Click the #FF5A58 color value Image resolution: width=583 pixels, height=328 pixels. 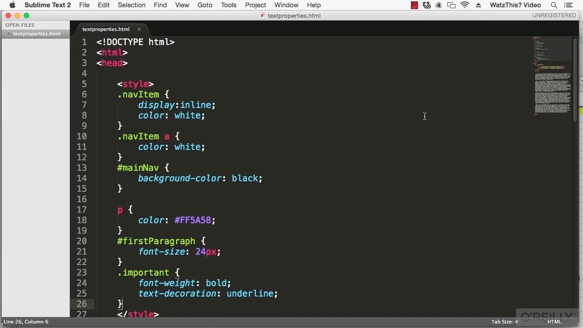(192, 220)
